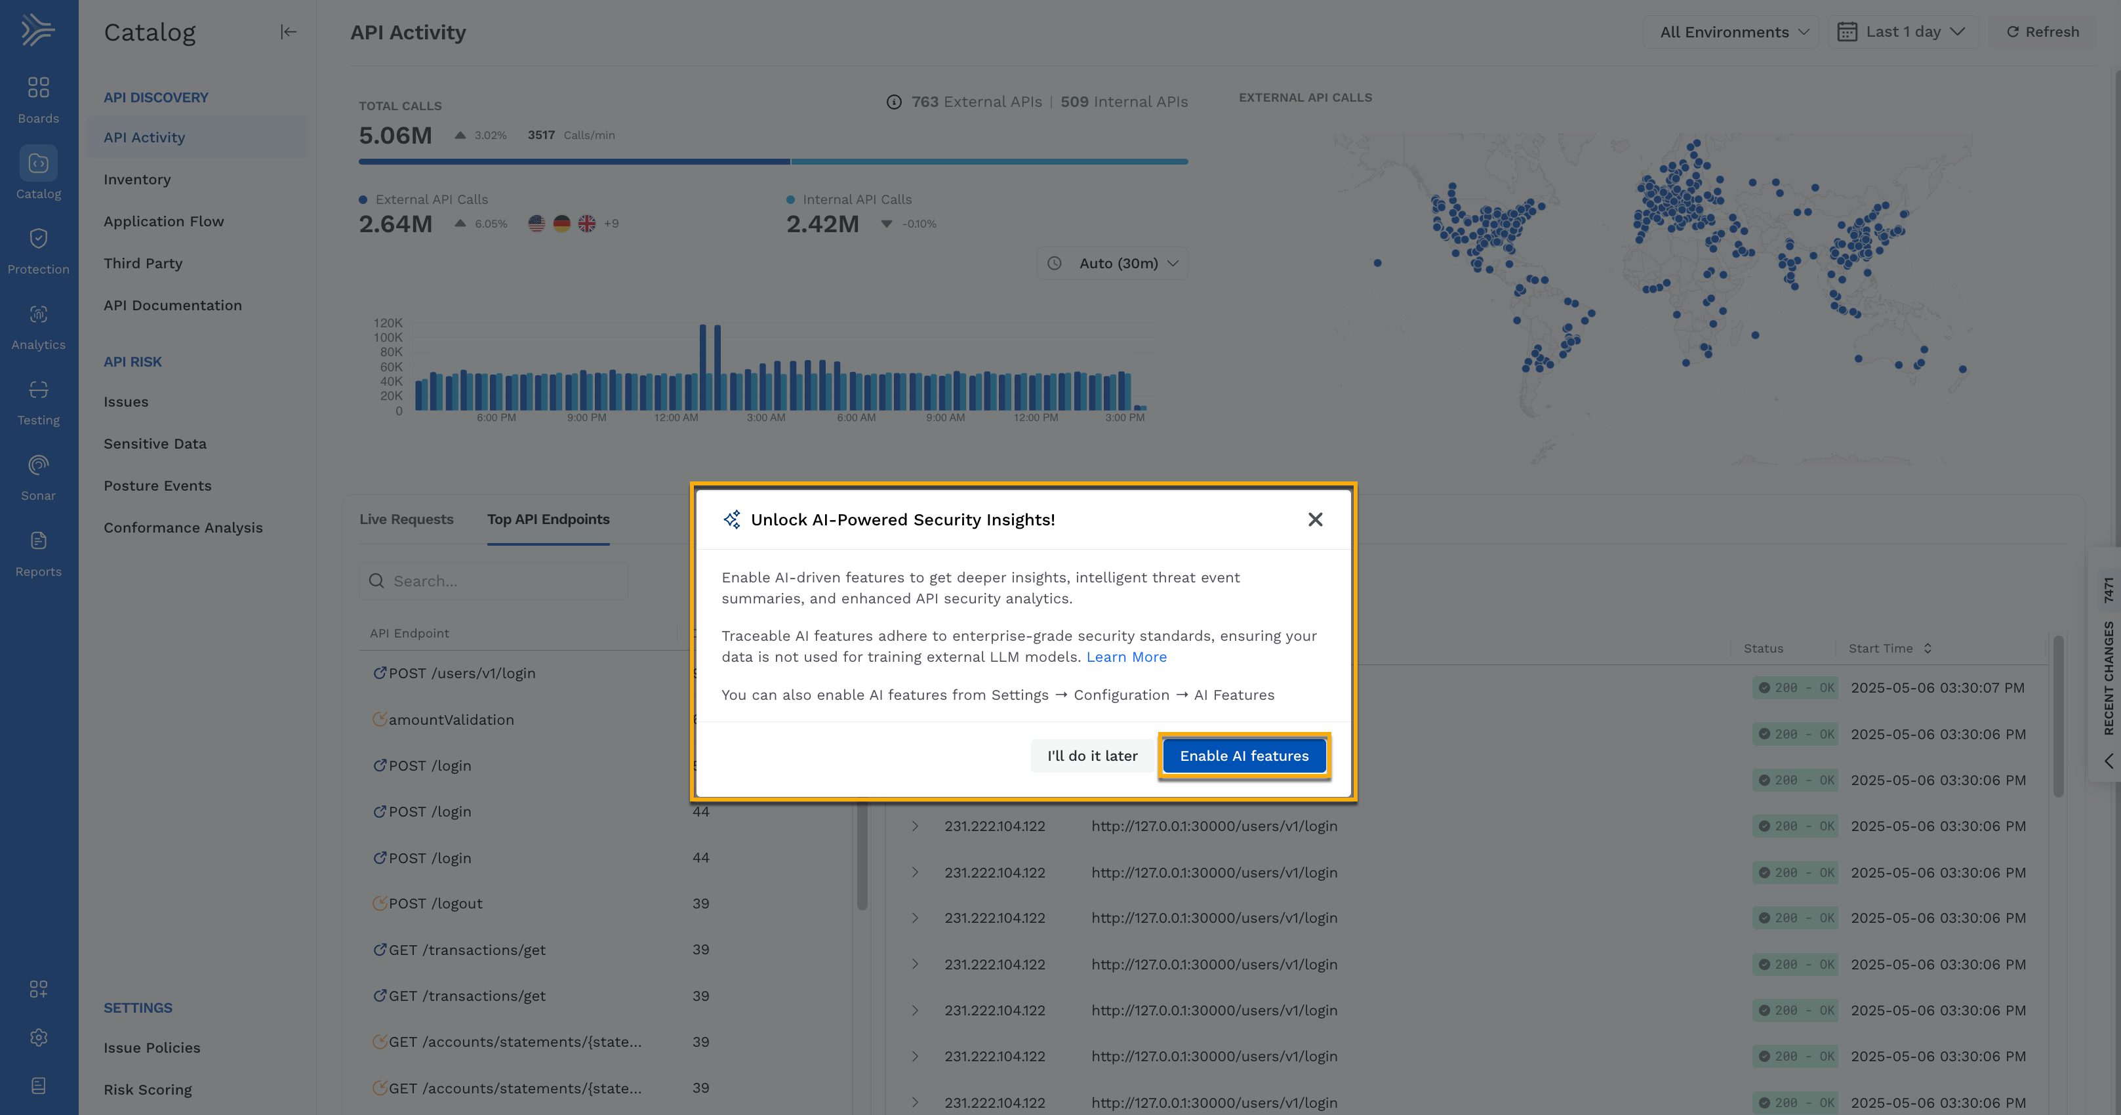
Task: Open Application Flow menu item
Action: pos(164,222)
